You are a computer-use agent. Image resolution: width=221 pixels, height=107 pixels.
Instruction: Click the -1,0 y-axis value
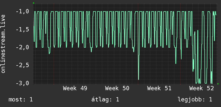tap(23, 11)
